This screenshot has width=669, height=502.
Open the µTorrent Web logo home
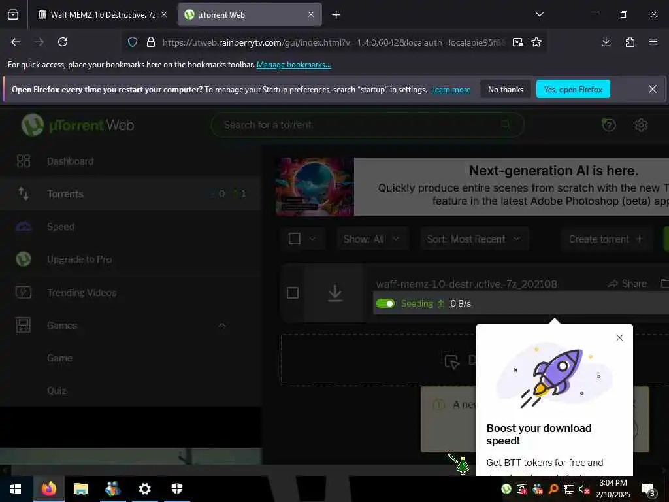(x=78, y=125)
